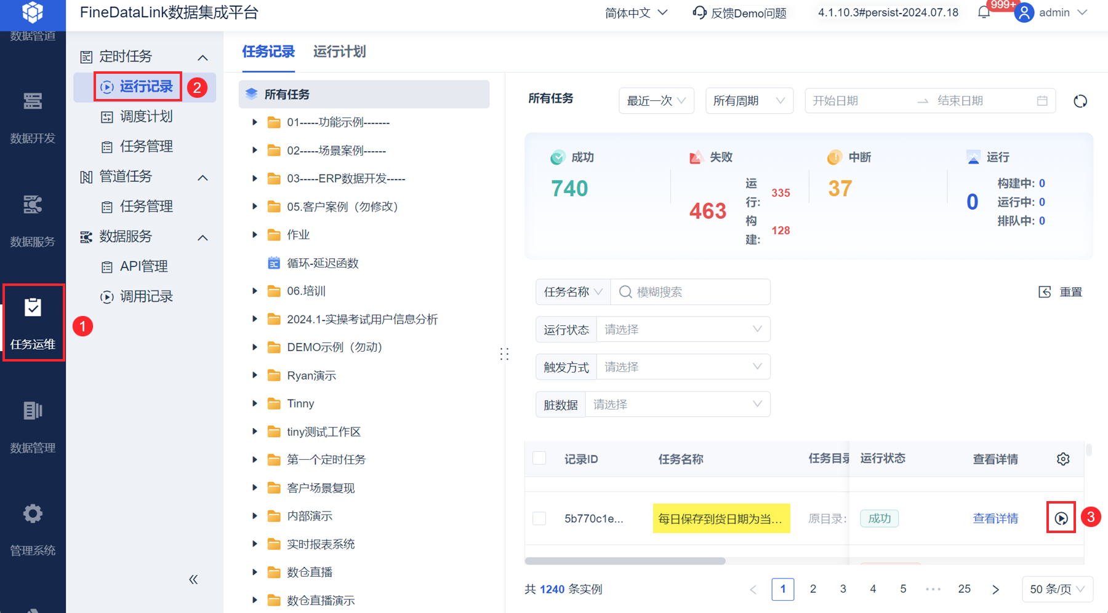Toggle the select-all checkbox in table header
1108x613 pixels.
click(x=539, y=458)
